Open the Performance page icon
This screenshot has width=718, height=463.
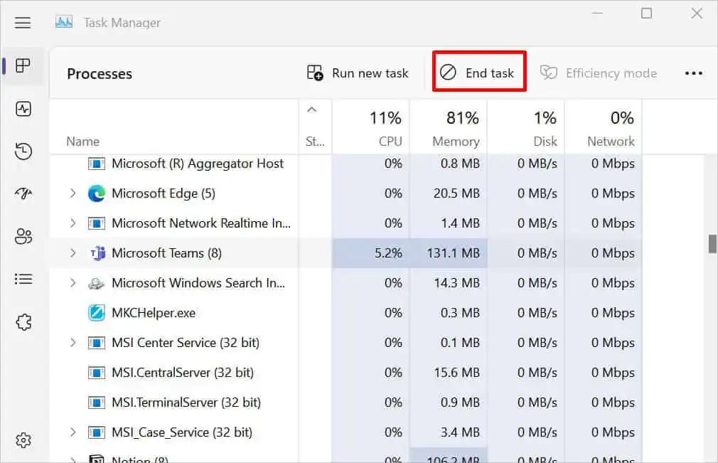coord(23,109)
